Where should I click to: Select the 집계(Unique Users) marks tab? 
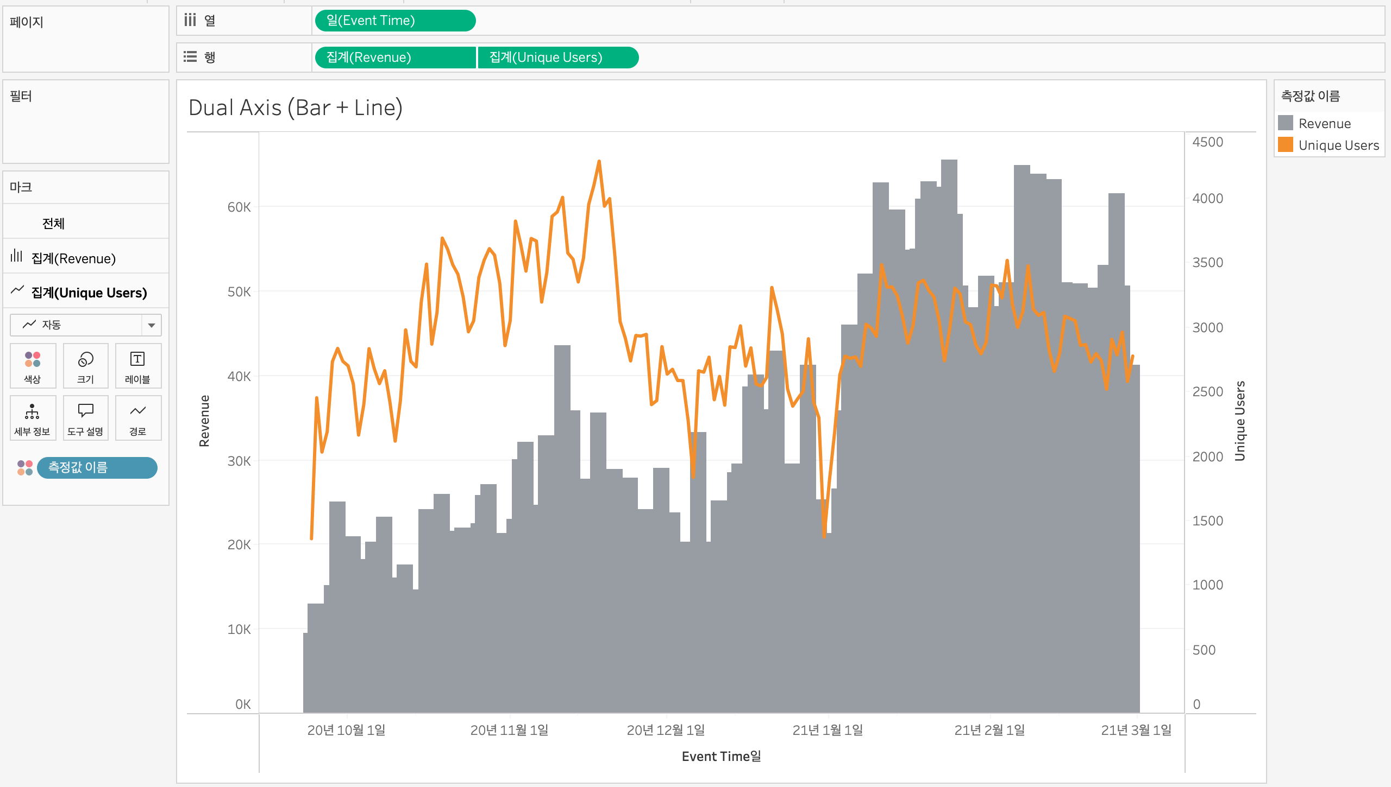(x=86, y=292)
